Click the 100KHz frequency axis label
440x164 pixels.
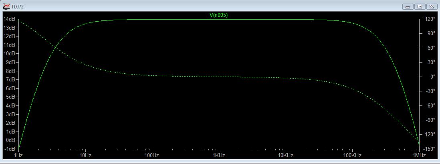coord(353,156)
